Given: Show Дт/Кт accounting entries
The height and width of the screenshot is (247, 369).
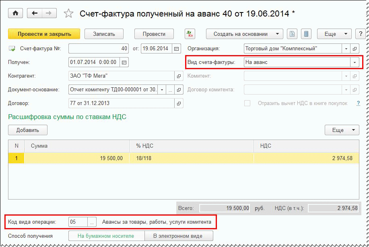Looking at the screenshot, I should click(x=190, y=34).
